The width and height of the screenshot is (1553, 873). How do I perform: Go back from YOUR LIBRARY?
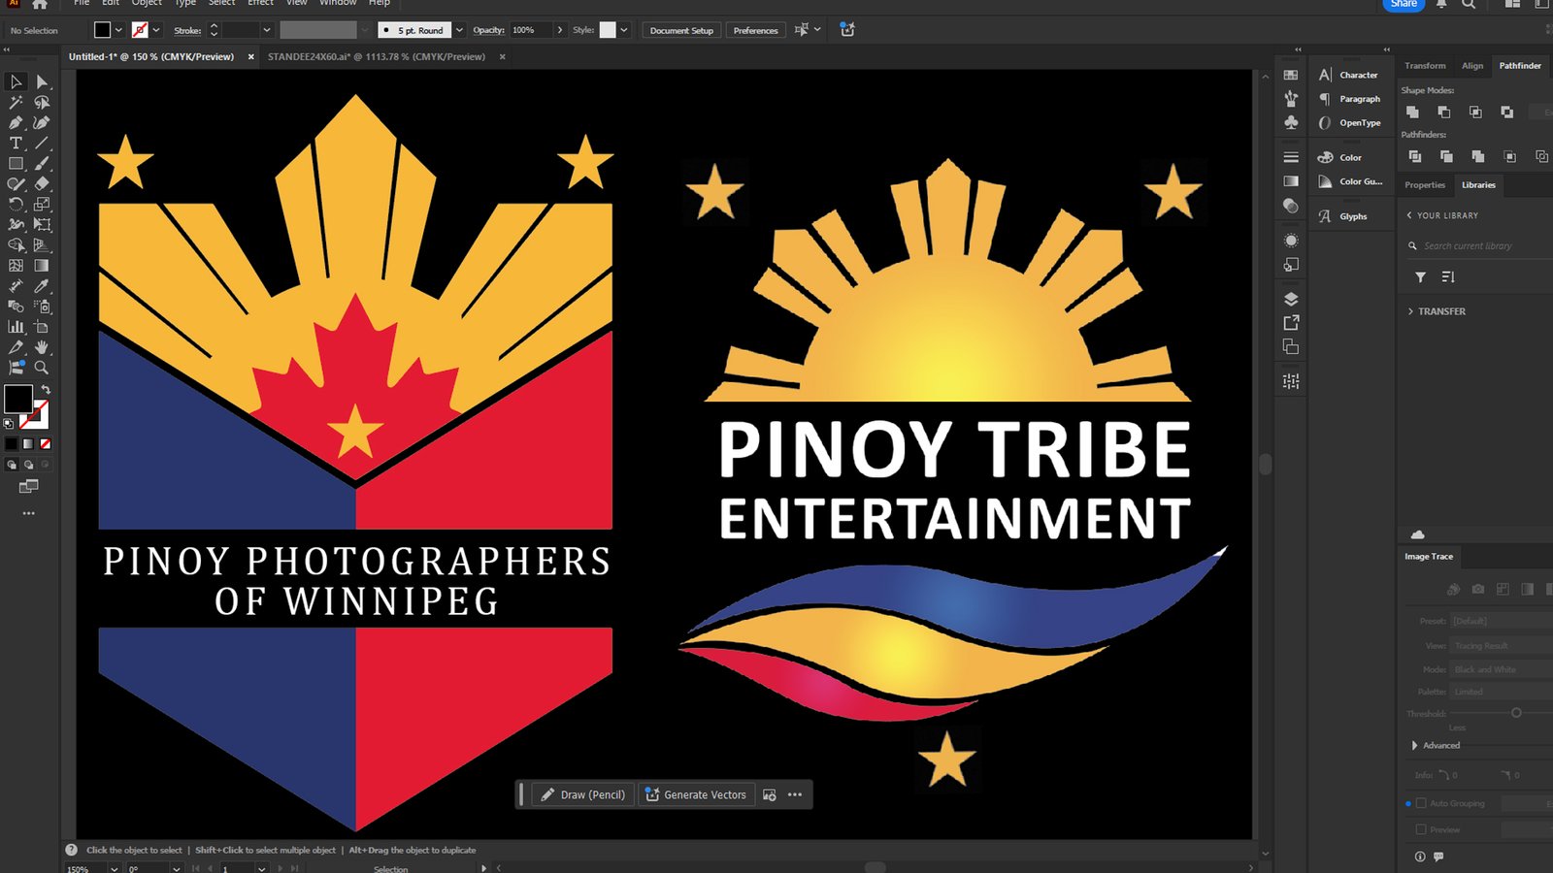(1409, 215)
